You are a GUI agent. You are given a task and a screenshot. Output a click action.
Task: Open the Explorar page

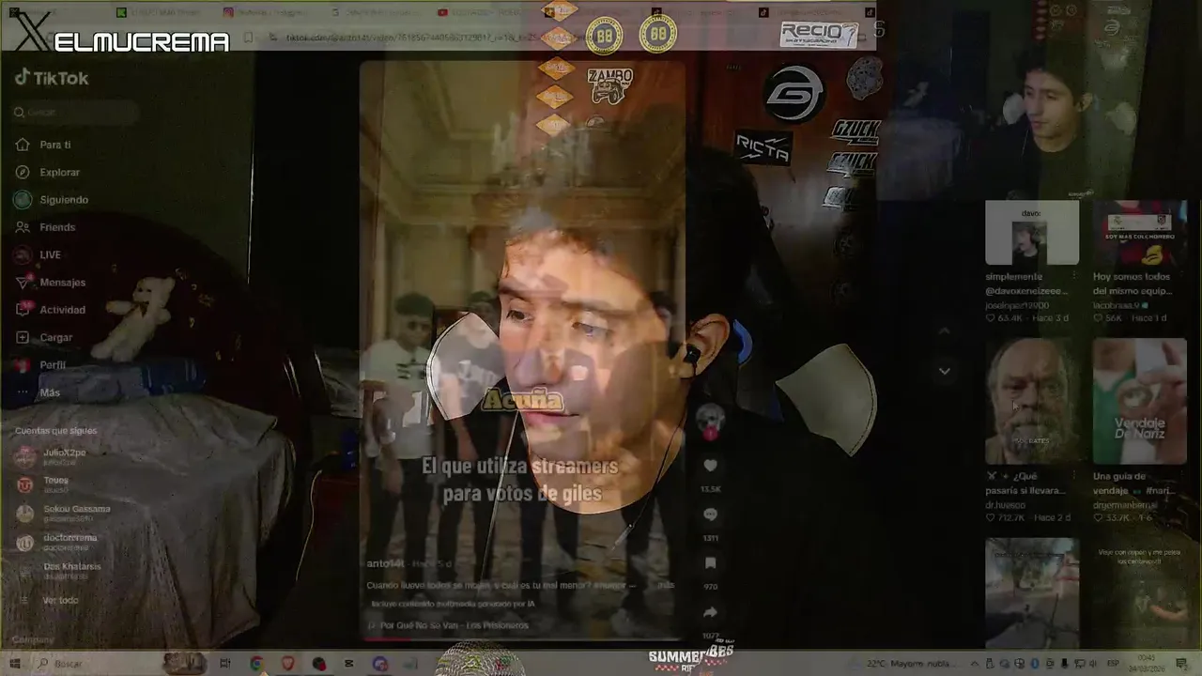[59, 172]
